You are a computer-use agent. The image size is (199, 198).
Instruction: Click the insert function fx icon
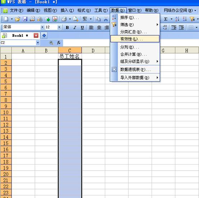click(59, 43)
